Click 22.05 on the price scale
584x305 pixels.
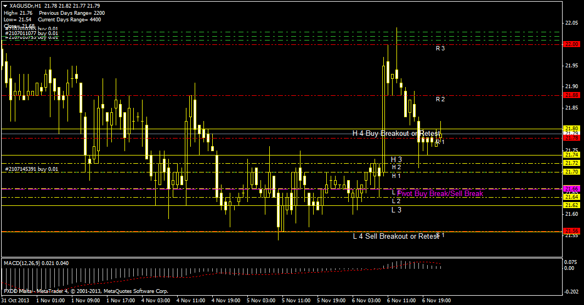(572, 23)
